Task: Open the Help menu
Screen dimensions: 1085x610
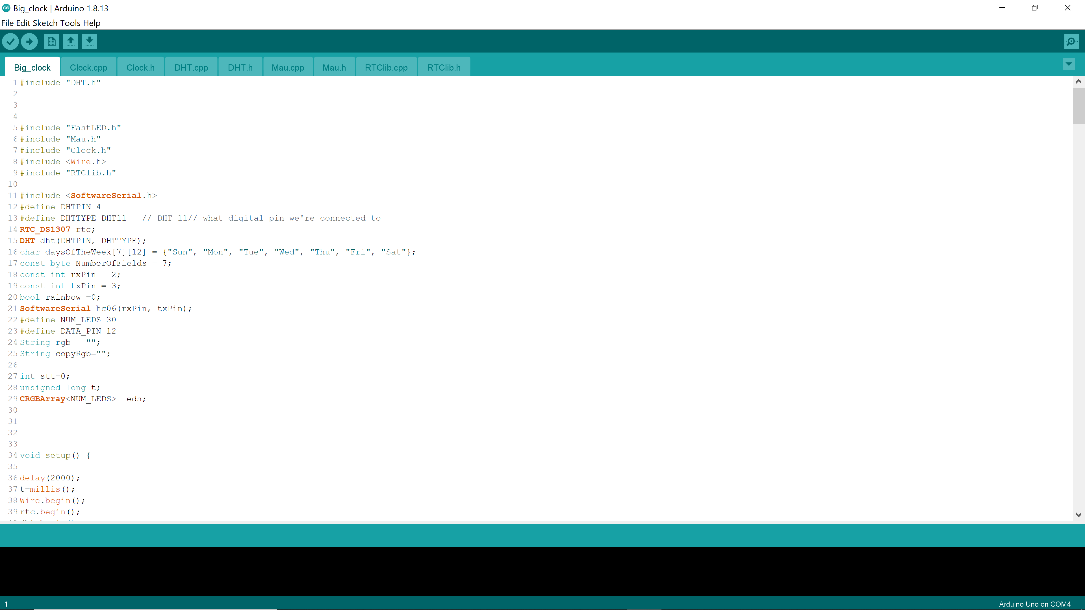Action: 92,23
